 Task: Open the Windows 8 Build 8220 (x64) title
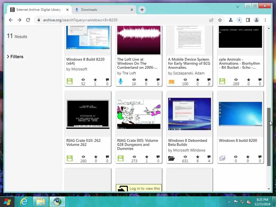click(85, 61)
